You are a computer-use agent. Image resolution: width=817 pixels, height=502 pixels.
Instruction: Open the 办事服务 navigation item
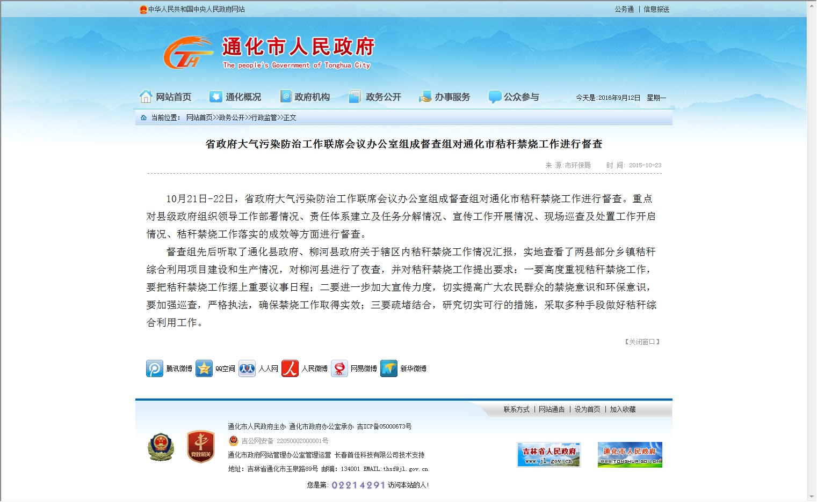(444, 97)
